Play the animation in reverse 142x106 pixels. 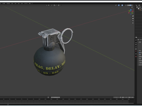(x=55, y=97)
